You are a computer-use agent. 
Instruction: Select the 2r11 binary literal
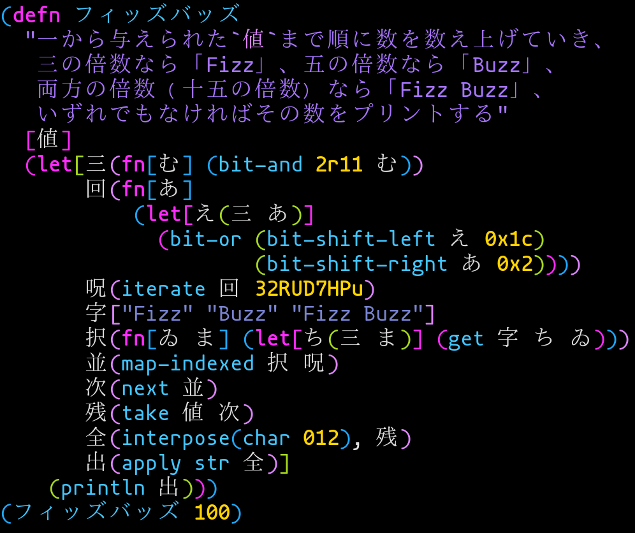tap(339, 165)
